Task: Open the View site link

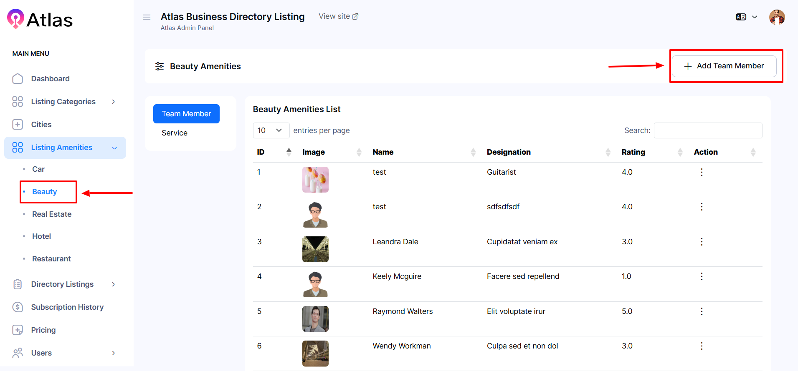Action: tap(338, 16)
